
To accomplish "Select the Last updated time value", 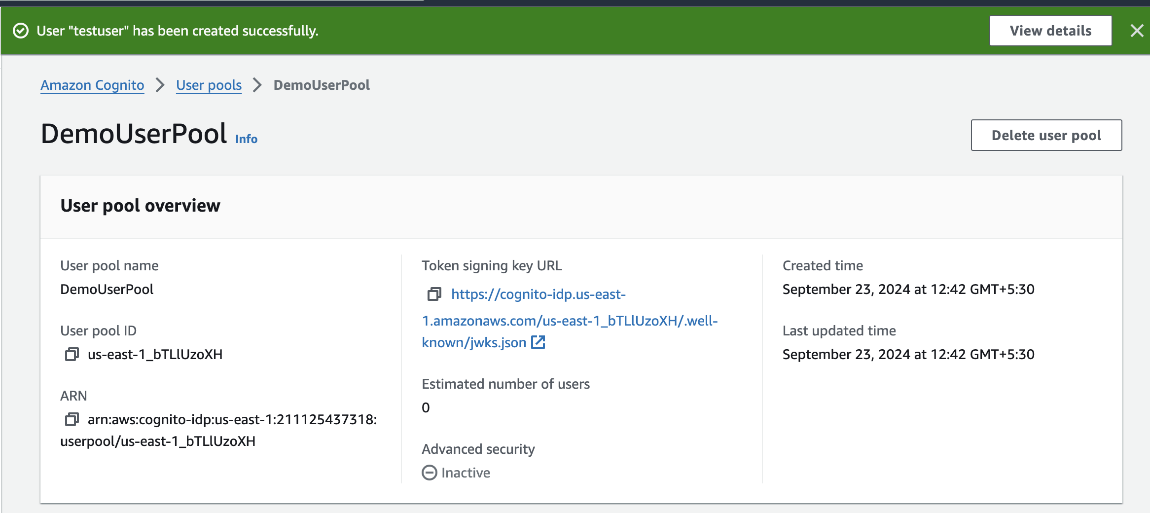I will 908,354.
